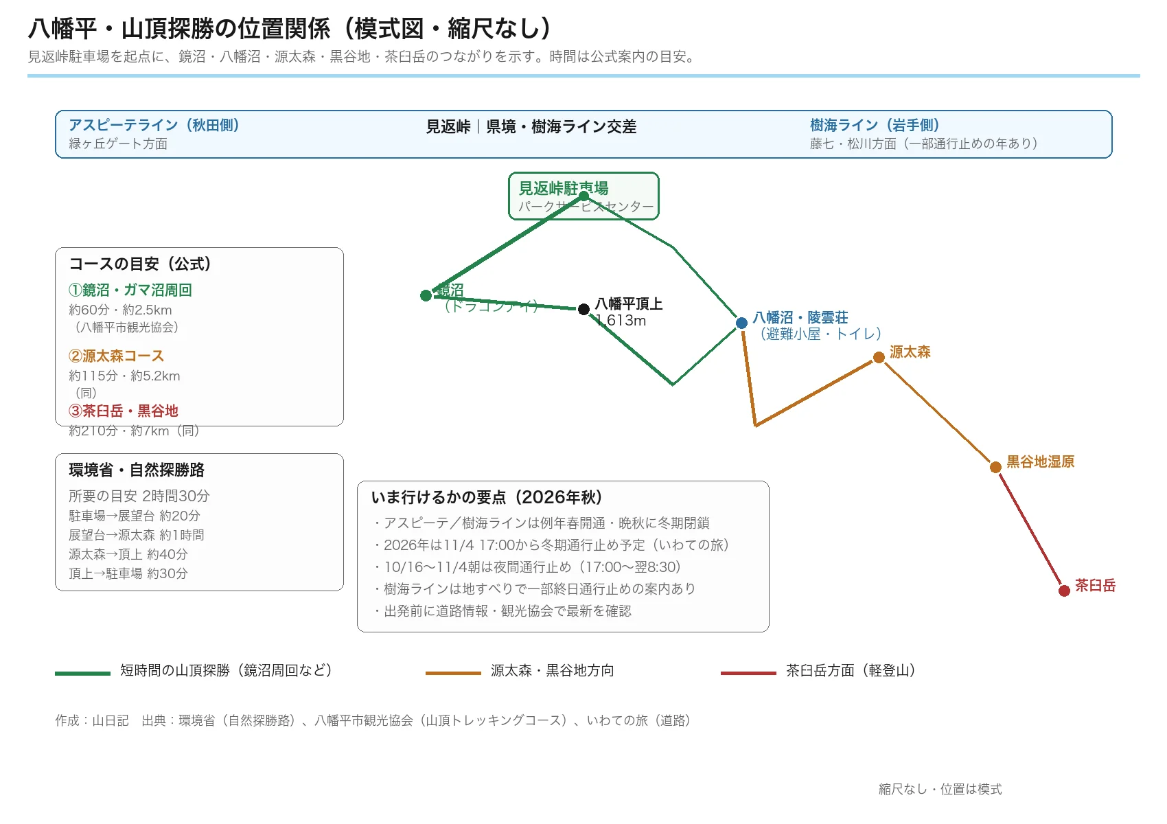Image resolution: width=1167 pixels, height=824 pixels.
Task: Click the green dot on 見返峠駐車場 box
Action: pyautogui.click(x=583, y=196)
